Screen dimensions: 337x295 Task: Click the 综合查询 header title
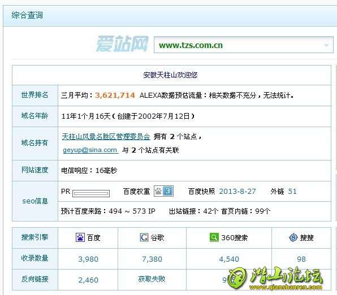coord(27,15)
